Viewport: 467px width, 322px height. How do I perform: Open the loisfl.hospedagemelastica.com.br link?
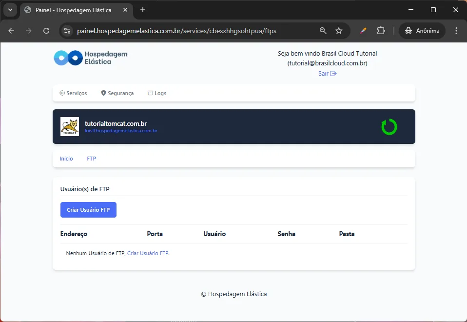tap(121, 131)
